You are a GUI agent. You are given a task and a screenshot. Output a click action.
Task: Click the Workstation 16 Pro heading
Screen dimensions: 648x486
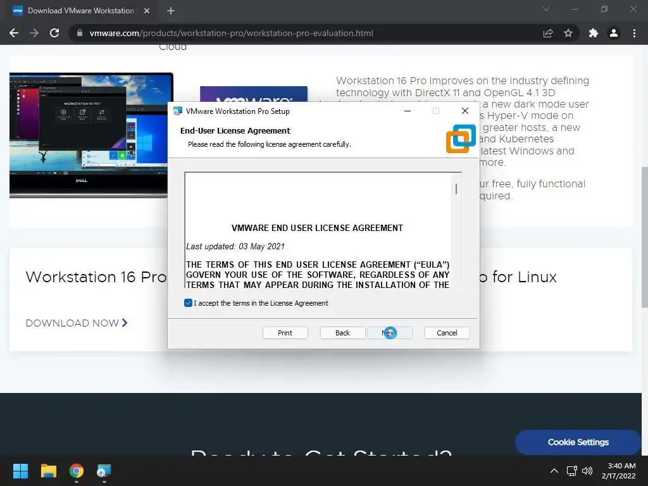pyautogui.click(x=96, y=277)
